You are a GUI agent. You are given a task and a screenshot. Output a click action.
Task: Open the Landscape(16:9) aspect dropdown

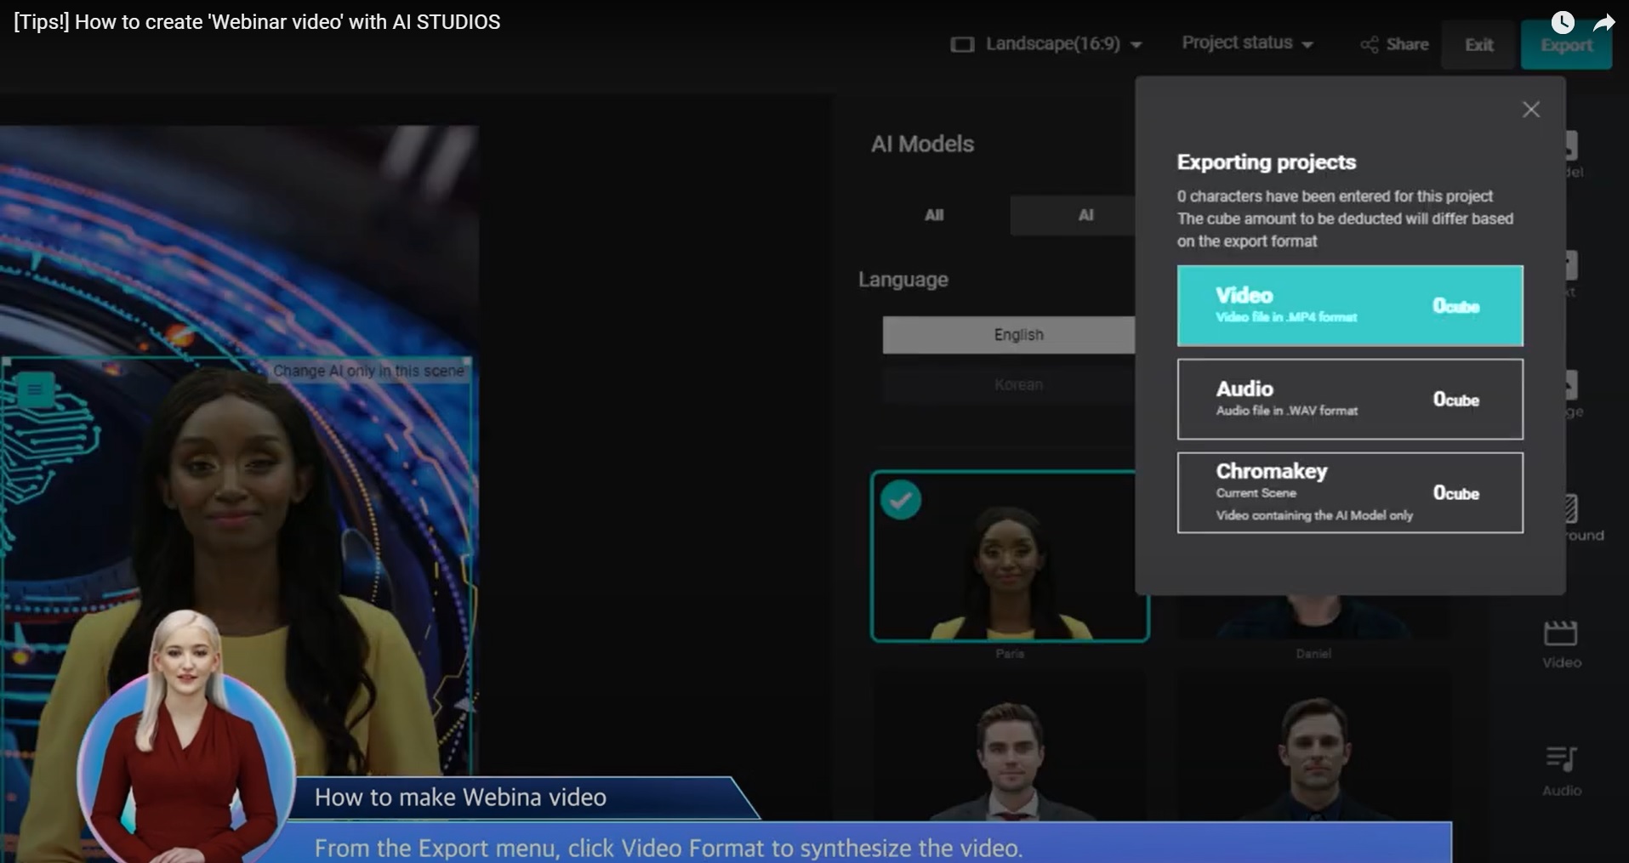(x=1046, y=44)
